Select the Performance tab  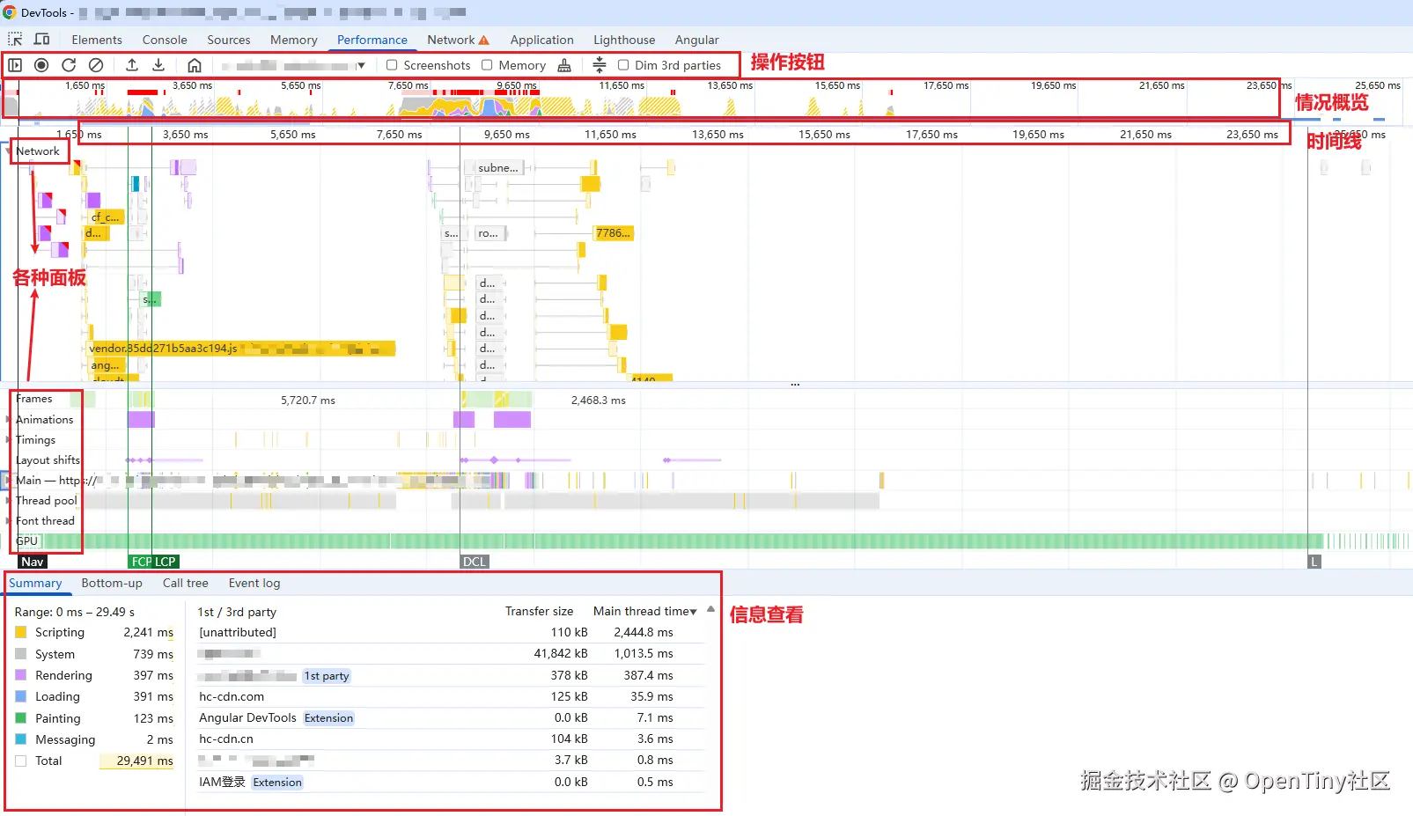click(x=372, y=40)
